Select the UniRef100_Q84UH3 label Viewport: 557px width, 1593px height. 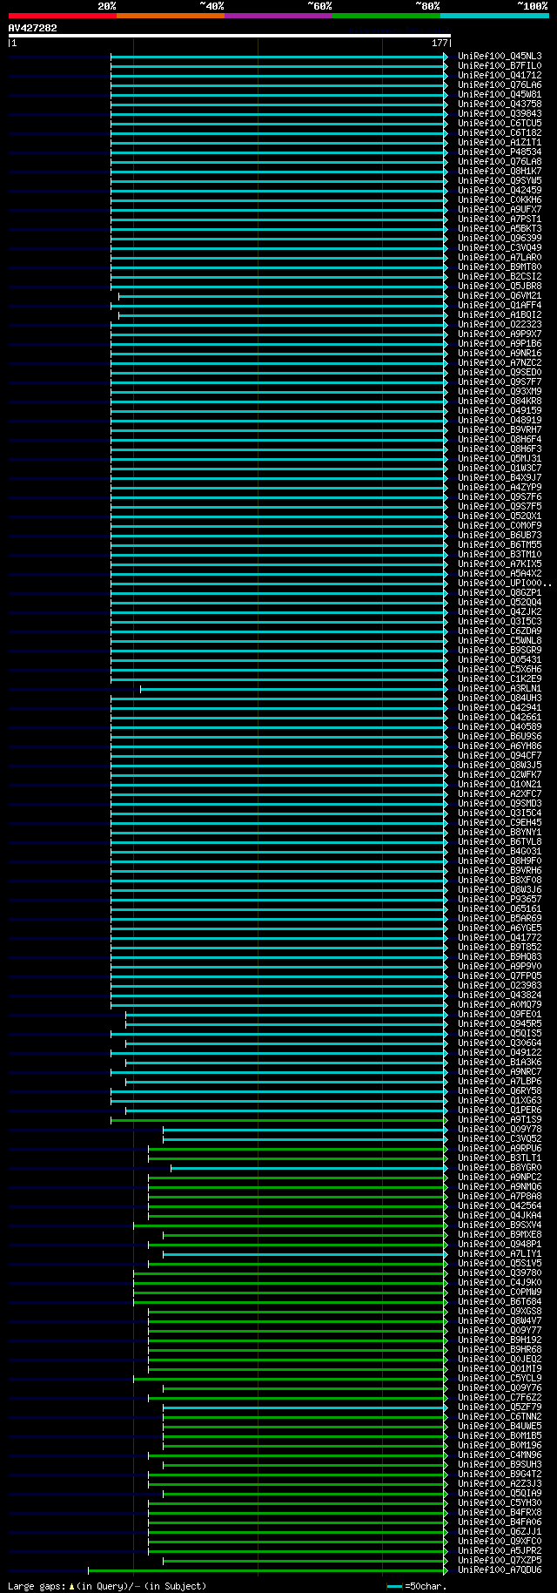point(500,699)
